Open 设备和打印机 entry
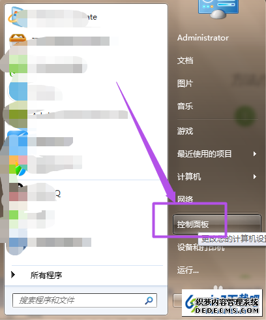266x320 pixels. [x=201, y=248]
